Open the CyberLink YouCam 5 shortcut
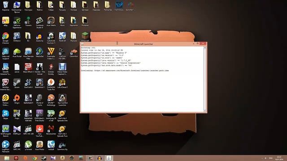The image size is (287, 161). [x=51, y=38]
